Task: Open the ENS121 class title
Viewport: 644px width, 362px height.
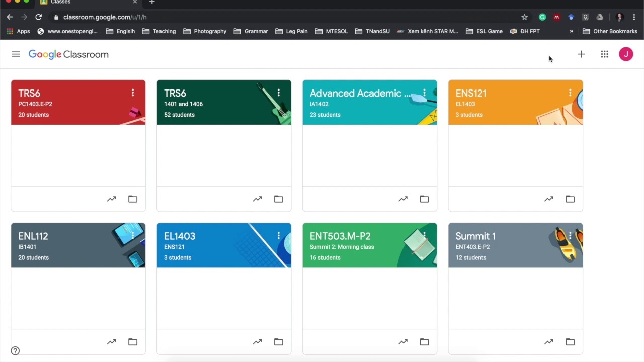Action: point(471,93)
